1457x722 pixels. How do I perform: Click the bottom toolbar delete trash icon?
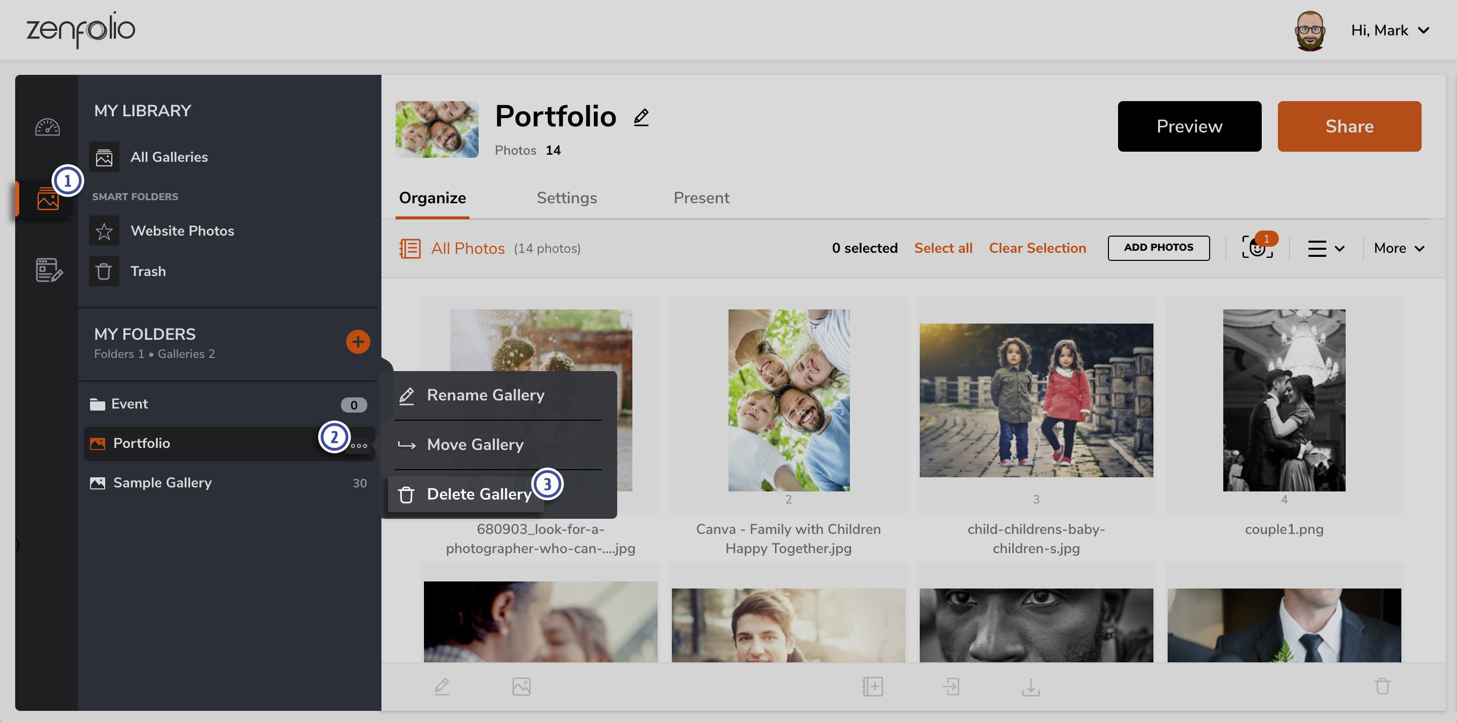pos(1383,687)
